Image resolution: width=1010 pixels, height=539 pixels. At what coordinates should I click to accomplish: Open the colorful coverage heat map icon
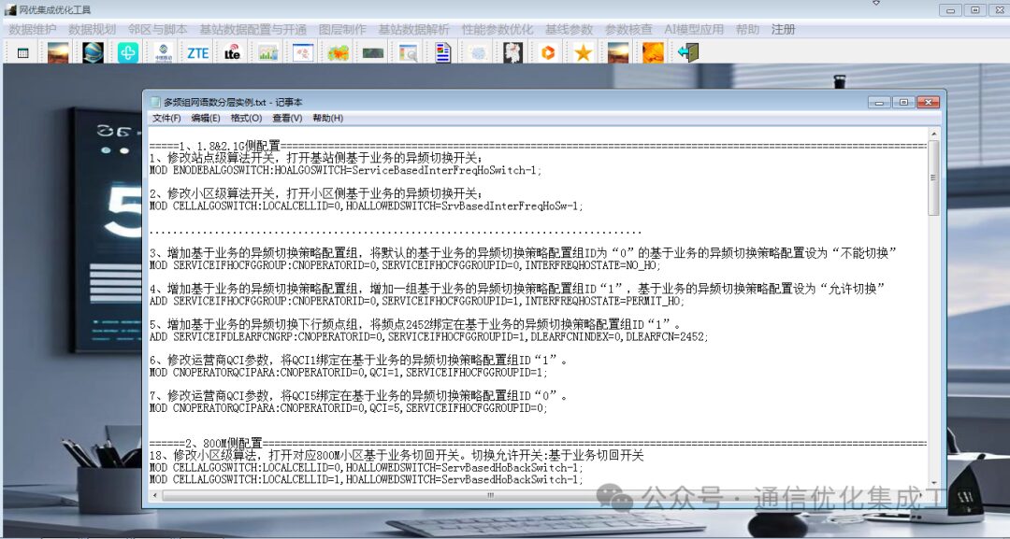(x=338, y=52)
